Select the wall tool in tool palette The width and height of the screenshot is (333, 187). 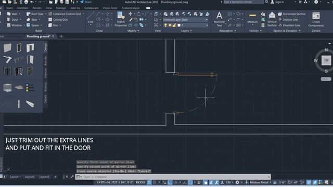pos(7,48)
